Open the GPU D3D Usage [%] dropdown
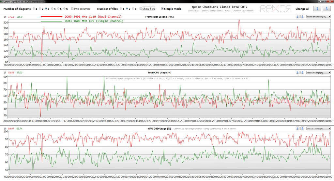Screen dimensions: 334x181 pyautogui.click(x=318, y=128)
